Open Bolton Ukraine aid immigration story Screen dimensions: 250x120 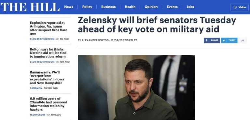pos(48,53)
